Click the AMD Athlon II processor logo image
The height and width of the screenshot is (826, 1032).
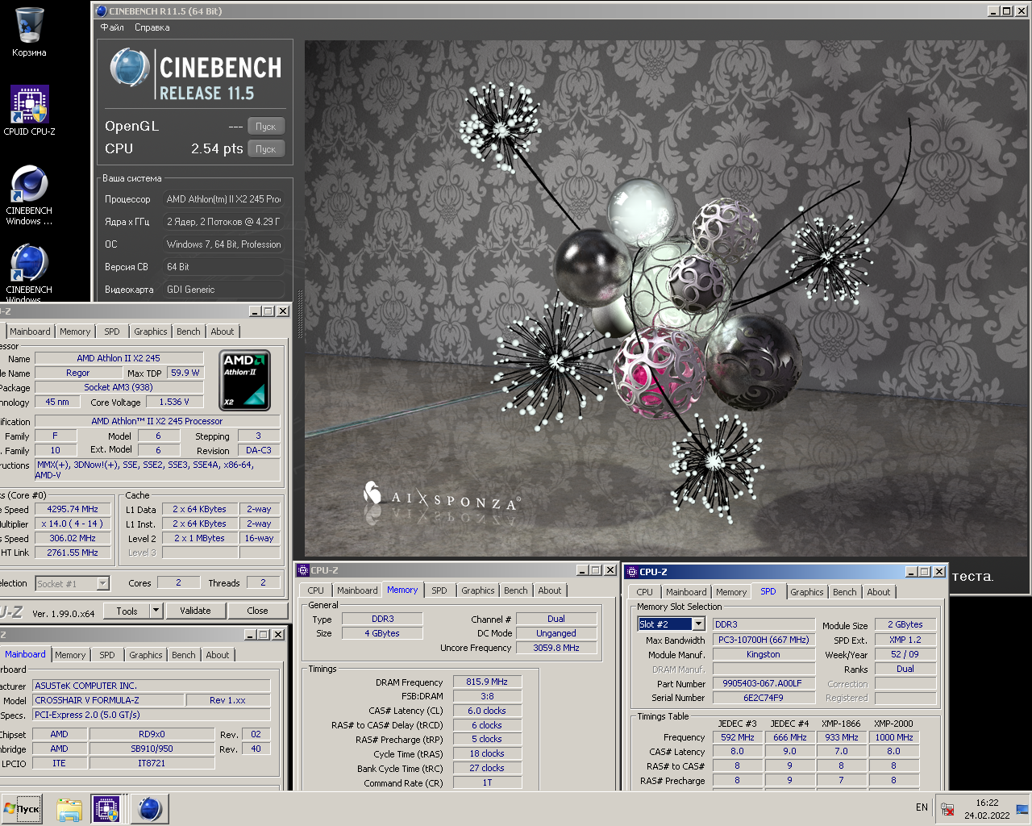tap(244, 380)
